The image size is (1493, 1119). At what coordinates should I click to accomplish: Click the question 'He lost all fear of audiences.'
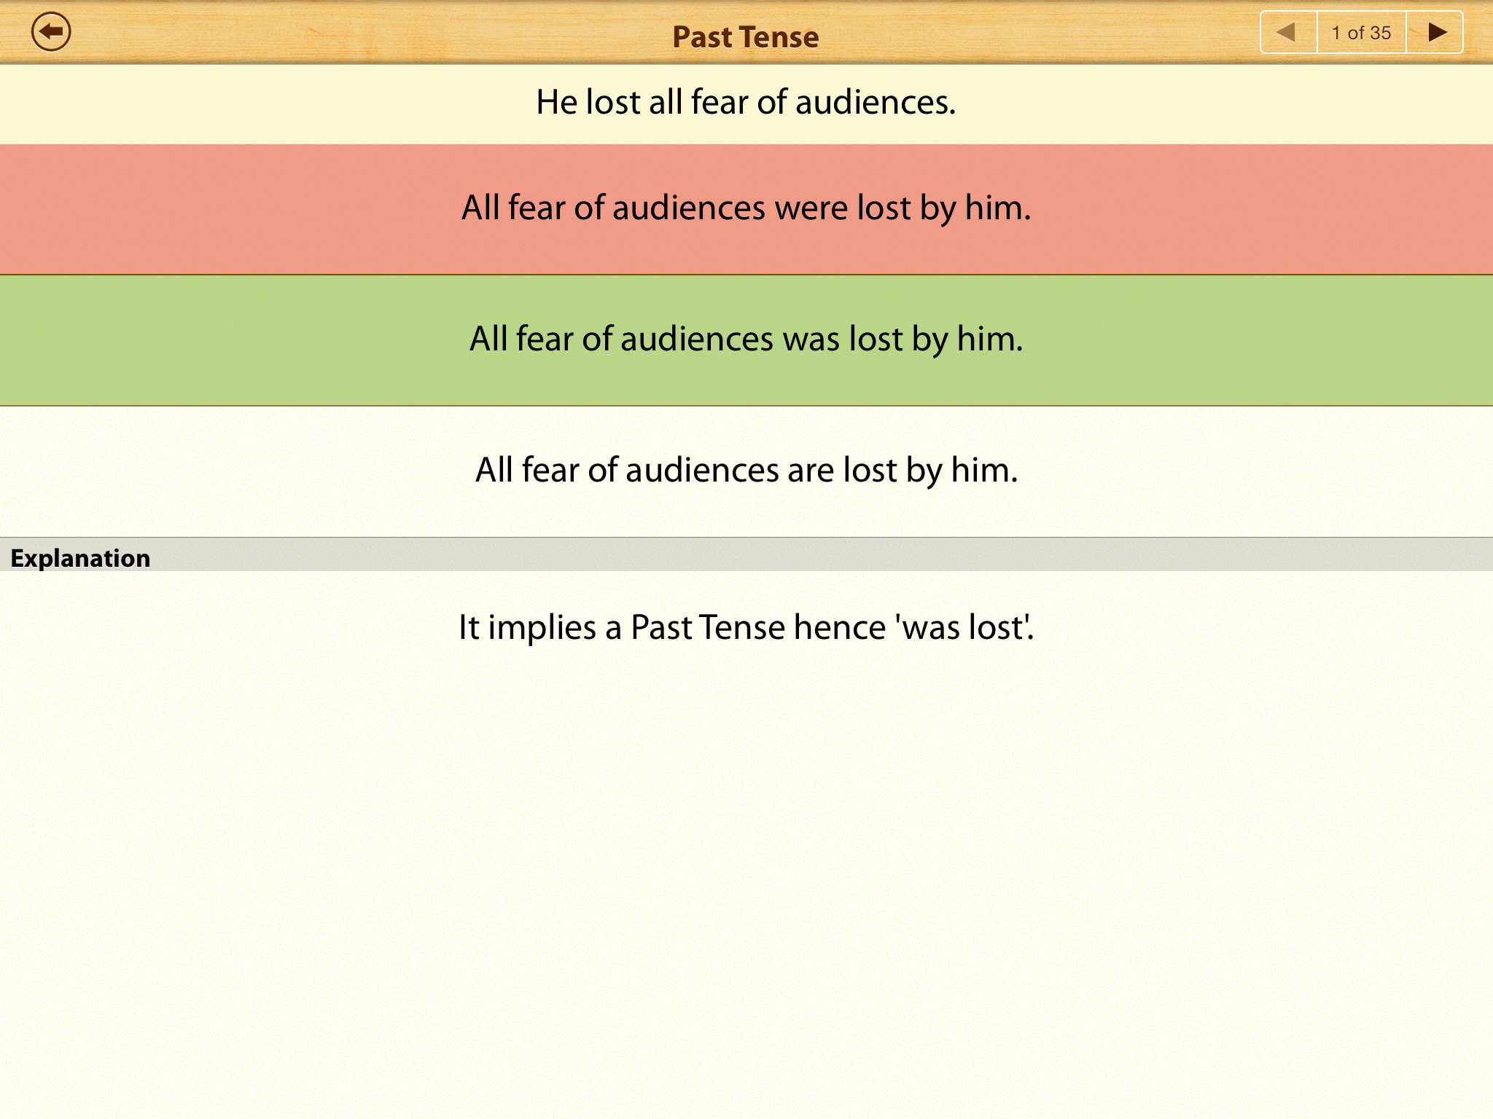coord(746,103)
